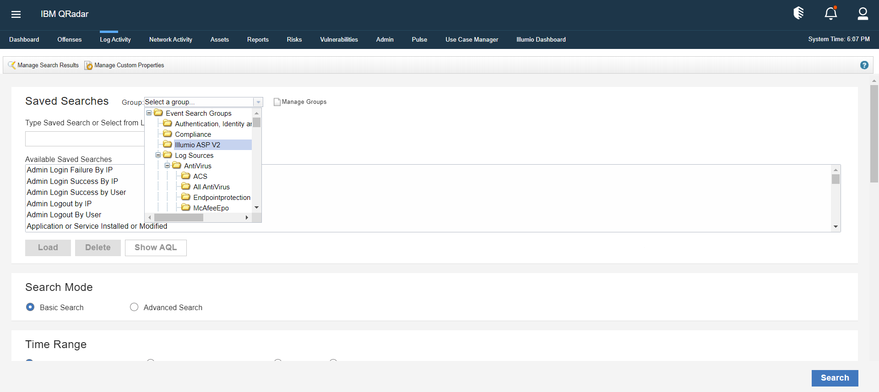Viewport: 879px width, 392px height.
Task: Click the Illumio ASP V2 folder icon
Action: 168,144
